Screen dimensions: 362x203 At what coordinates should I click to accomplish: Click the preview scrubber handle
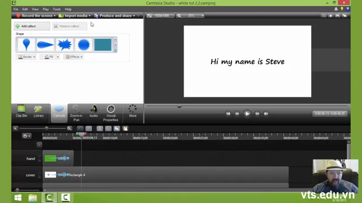[179, 107]
